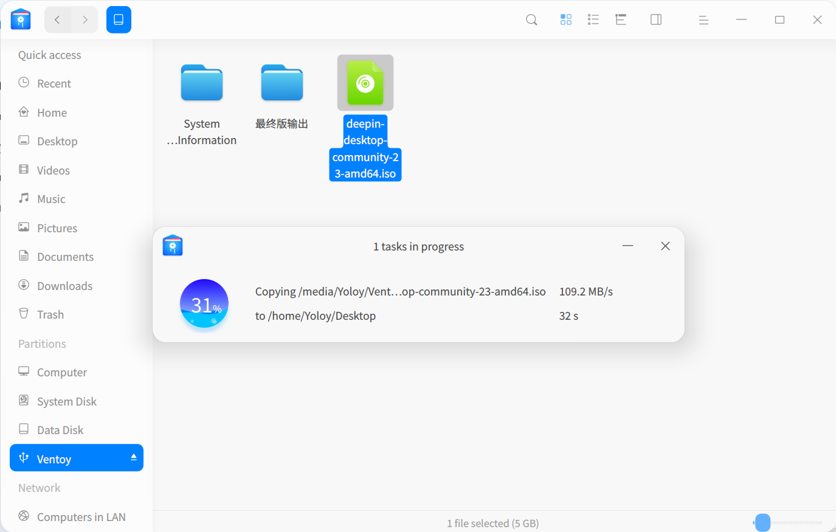Click the Quick access heading
The image size is (836, 532).
point(49,55)
